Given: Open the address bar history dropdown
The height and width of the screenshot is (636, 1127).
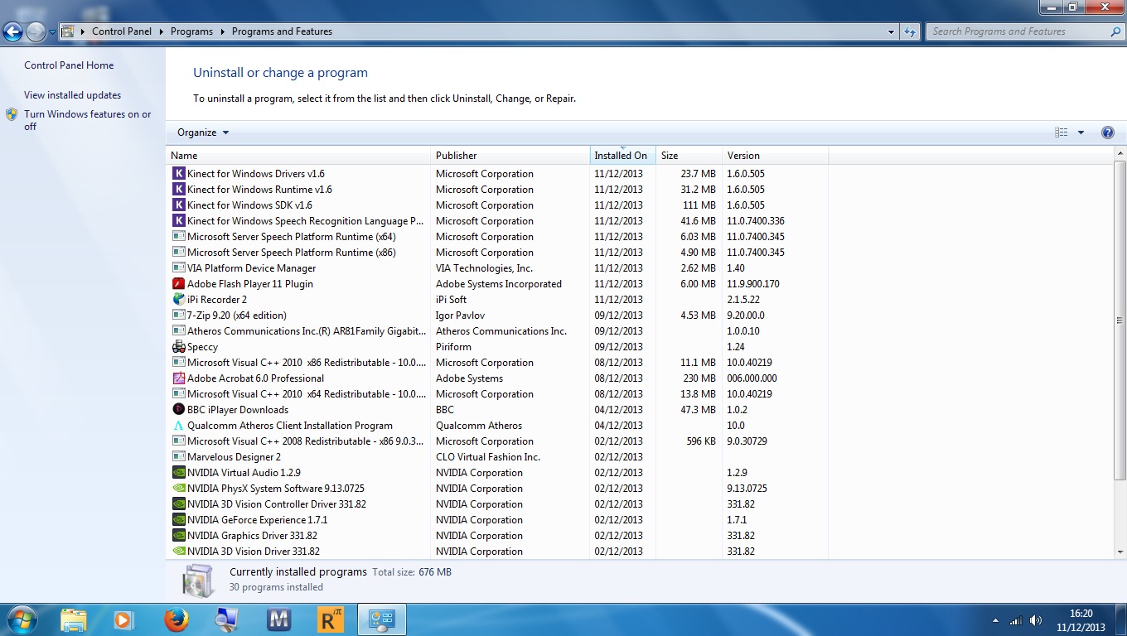Looking at the screenshot, I should [x=891, y=31].
